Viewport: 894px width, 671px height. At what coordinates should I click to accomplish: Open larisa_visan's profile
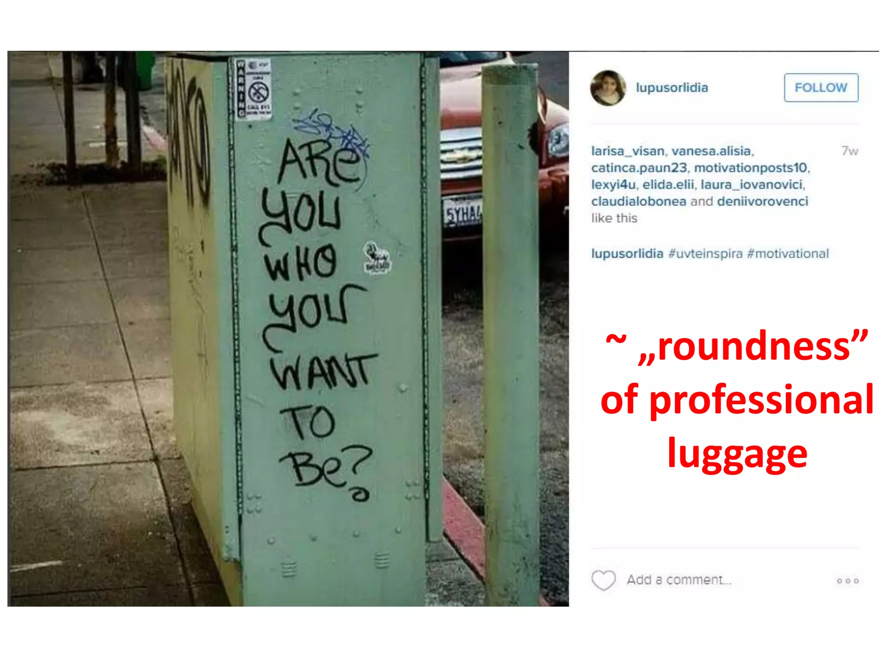pos(628,151)
